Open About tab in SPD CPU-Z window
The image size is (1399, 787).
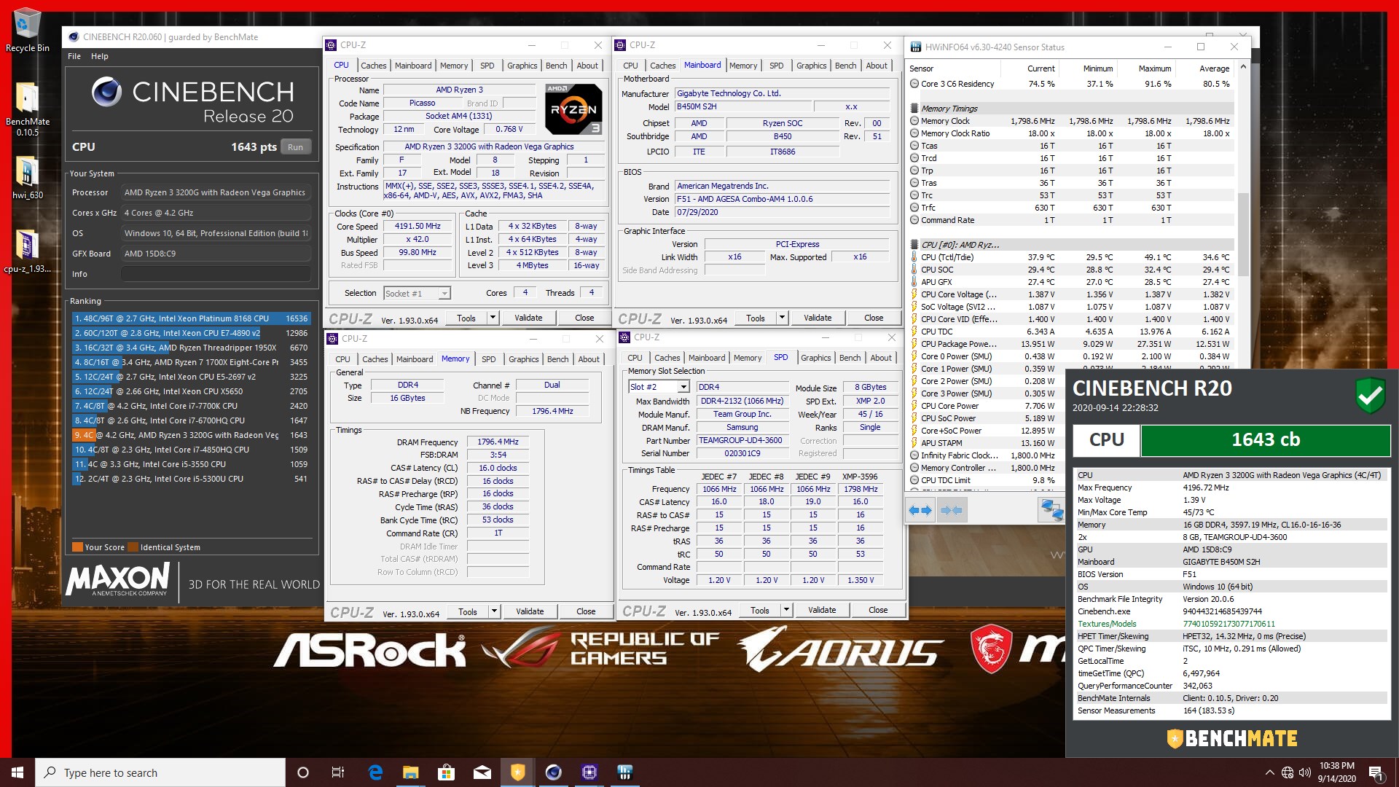click(x=880, y=358)
